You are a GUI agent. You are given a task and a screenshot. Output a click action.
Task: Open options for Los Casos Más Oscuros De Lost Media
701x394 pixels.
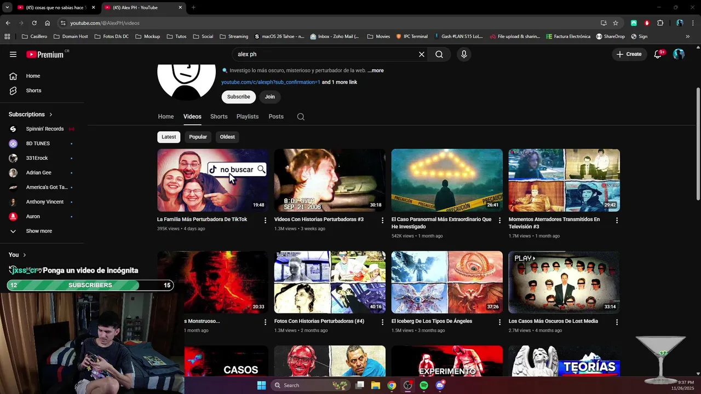click(x=617, y=322)
